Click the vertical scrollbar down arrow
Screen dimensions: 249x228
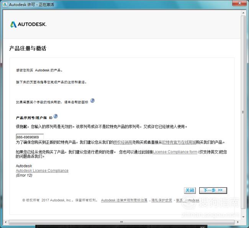(x=243, y=216)
